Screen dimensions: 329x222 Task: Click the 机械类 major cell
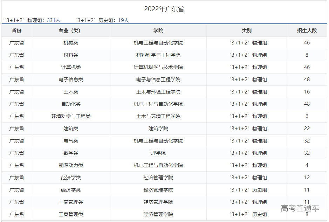71,43
